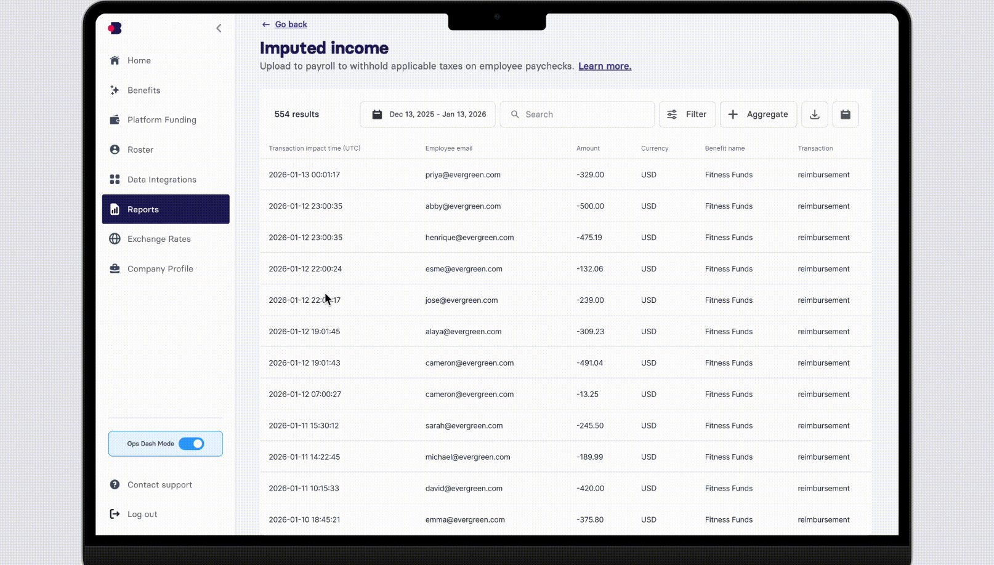Click timestamp 2026-01-12 22:00:24
This screenshot has width=994, height=565.
[x=305, y=269]
